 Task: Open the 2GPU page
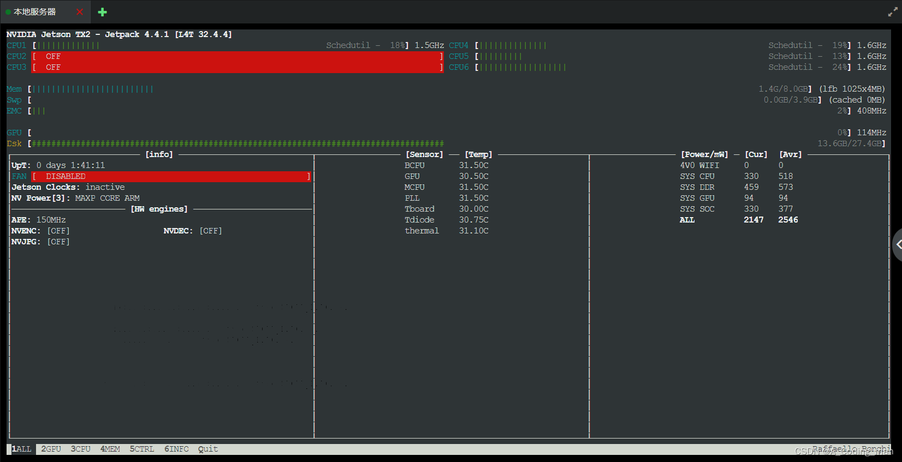coord(51,449)
